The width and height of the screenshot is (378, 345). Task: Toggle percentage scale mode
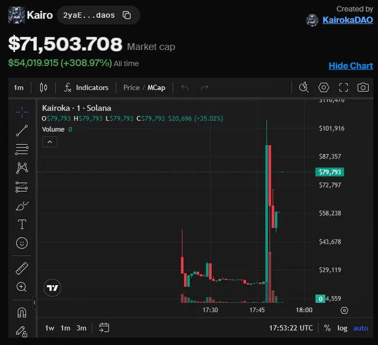point(327,328)
